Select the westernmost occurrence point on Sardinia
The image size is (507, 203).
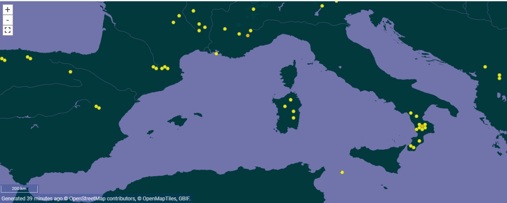click(285, 106)
